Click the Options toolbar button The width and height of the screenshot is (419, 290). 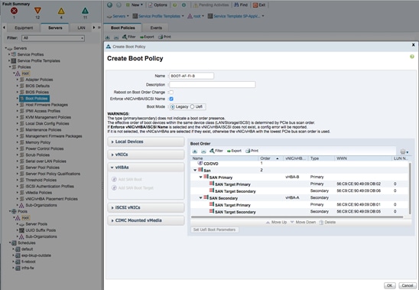pos(158,5)
